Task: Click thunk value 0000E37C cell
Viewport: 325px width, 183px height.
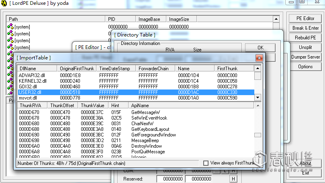Action: pos(92,112)
